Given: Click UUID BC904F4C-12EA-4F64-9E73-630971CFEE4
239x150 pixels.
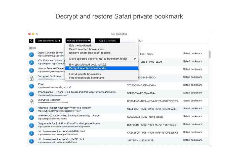Looking at the screenshot, I should (x=153, y=101).
